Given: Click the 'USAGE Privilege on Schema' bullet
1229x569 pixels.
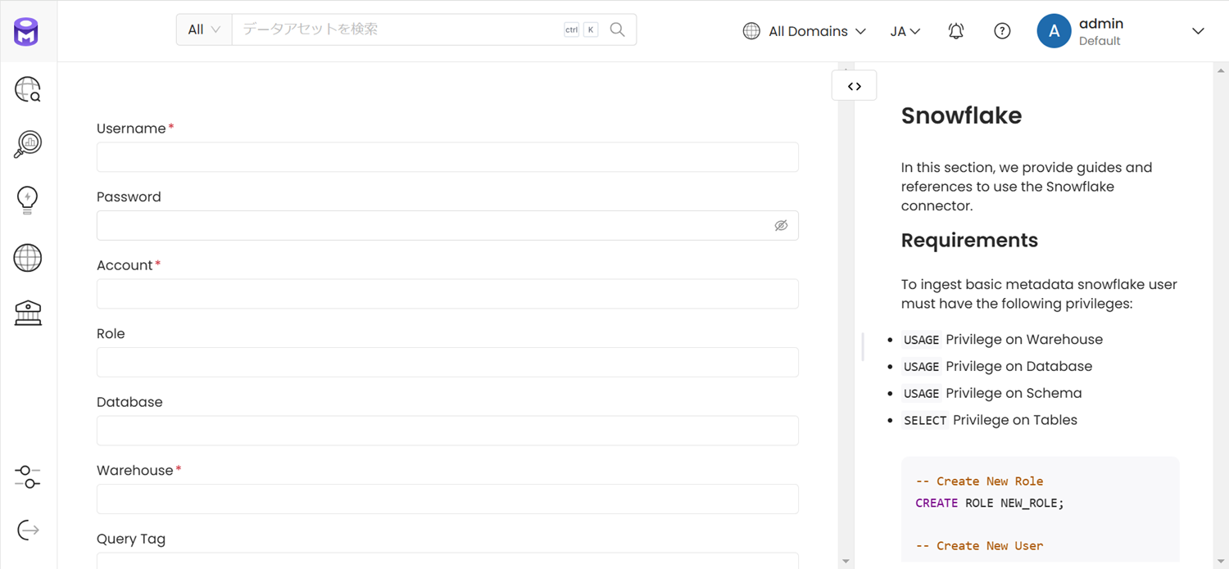Looking at the screenshot, I should click(991, 393).
